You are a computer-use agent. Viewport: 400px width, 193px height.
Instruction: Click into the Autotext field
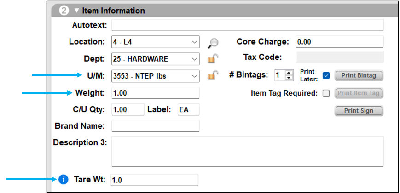coord(247,25)
